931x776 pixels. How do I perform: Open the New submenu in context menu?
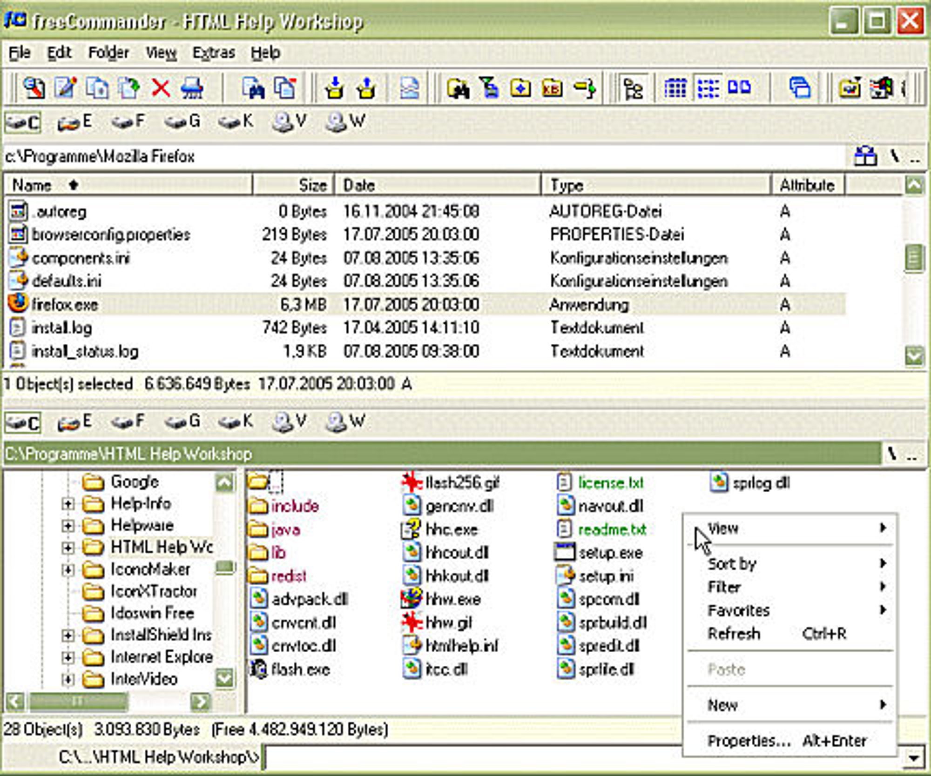[x=790, y=705]
